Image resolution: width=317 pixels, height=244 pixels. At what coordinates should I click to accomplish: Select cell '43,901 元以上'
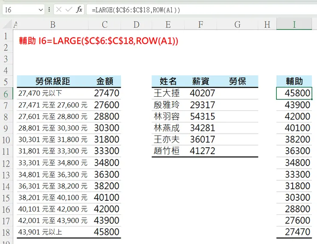coord(53,232)
